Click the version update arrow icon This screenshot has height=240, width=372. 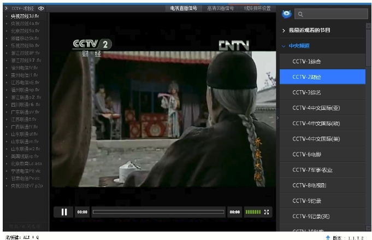328,237
